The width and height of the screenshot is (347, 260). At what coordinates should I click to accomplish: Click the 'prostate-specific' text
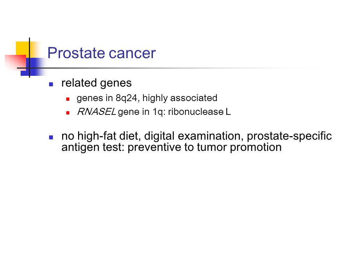click(x=289, y=136)
